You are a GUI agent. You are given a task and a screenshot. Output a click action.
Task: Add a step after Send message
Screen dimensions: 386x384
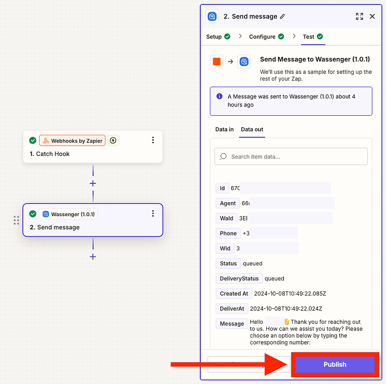93,257
